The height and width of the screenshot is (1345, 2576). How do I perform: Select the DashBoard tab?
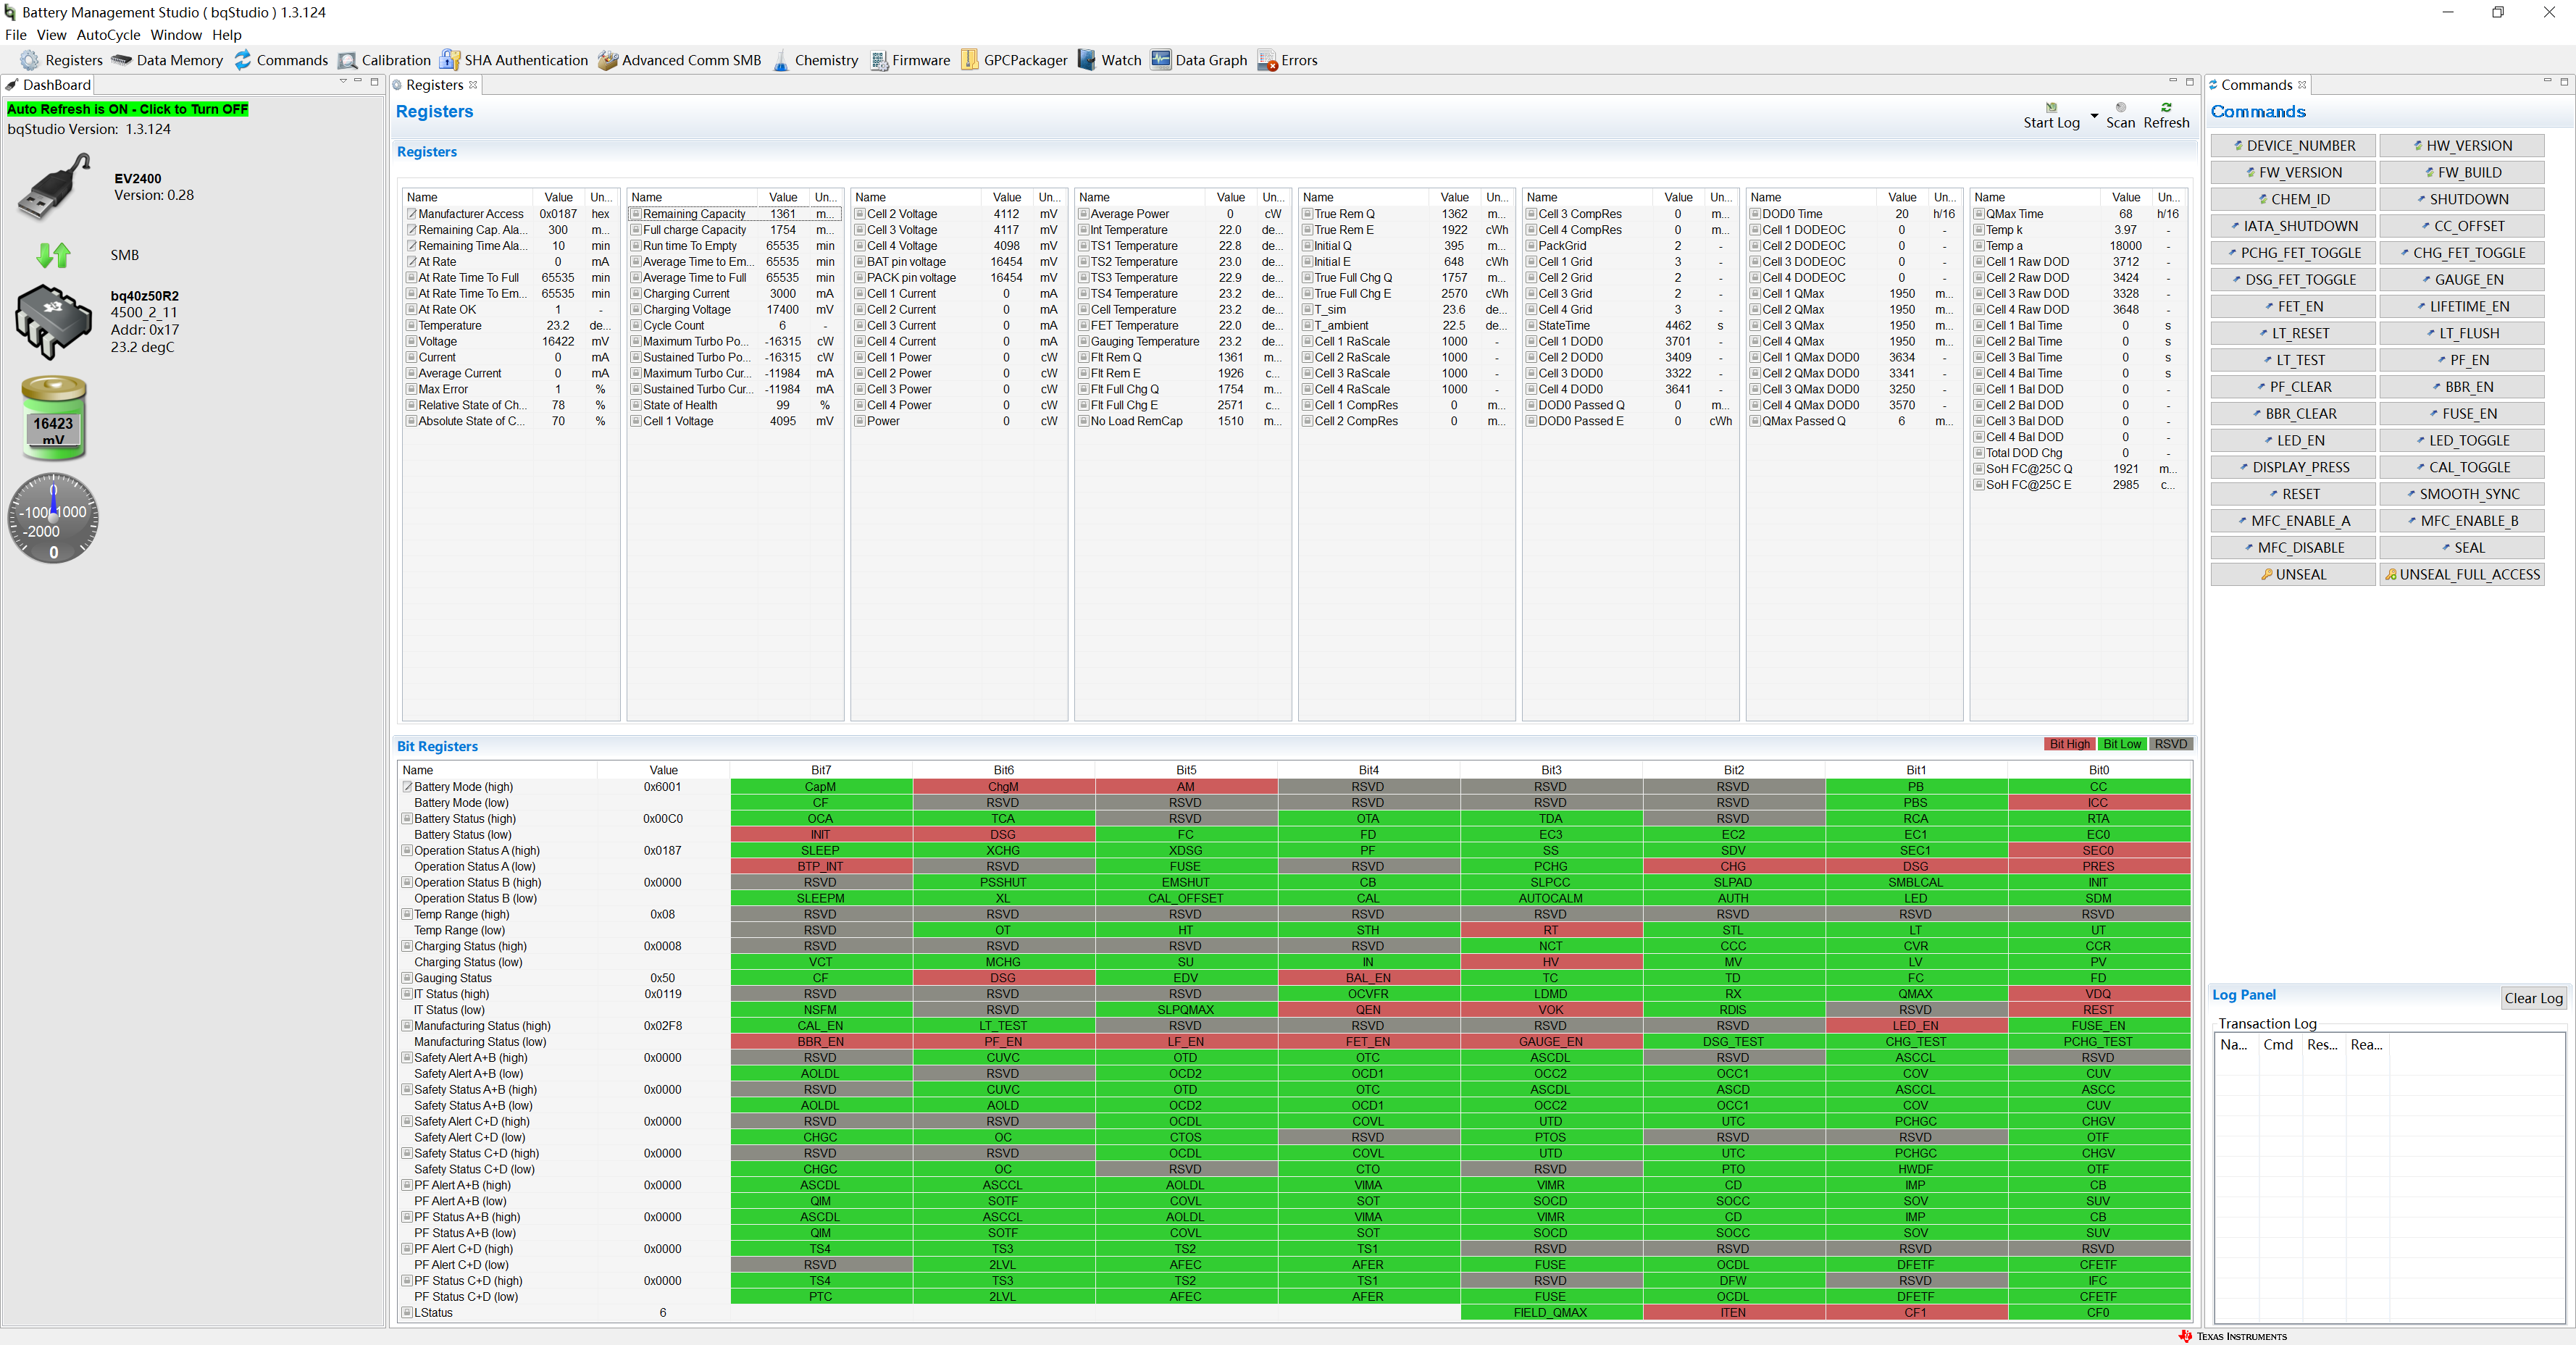pos(48,85)
